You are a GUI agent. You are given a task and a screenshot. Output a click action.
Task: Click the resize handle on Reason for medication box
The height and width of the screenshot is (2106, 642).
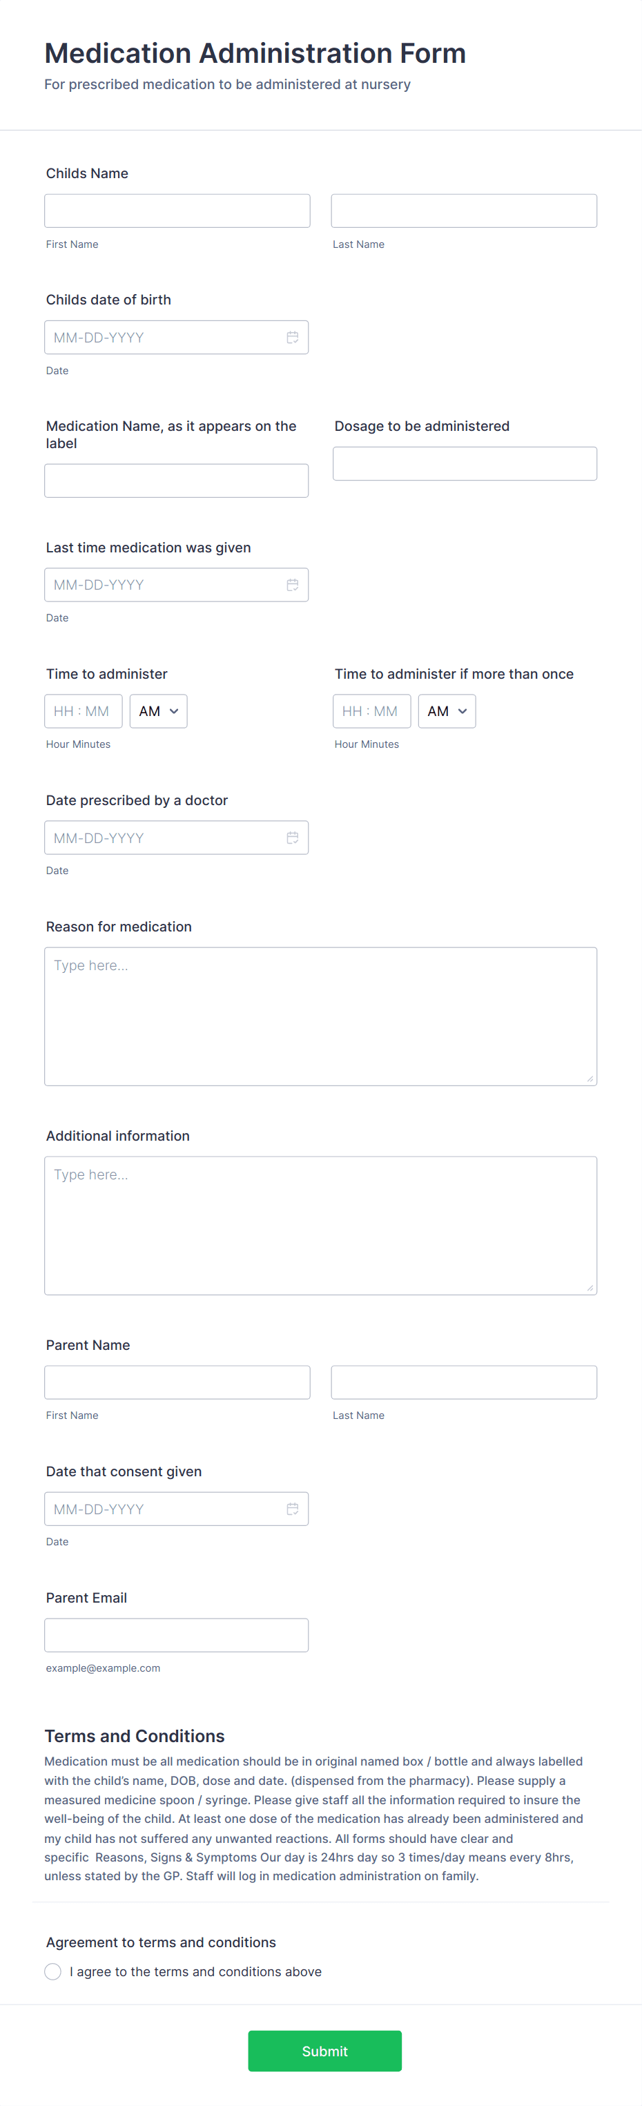click(x=590, y=1078)
